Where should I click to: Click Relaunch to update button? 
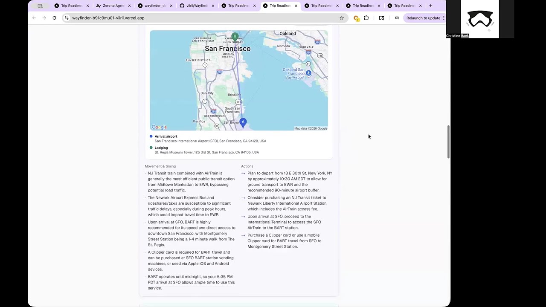point(423,18)
